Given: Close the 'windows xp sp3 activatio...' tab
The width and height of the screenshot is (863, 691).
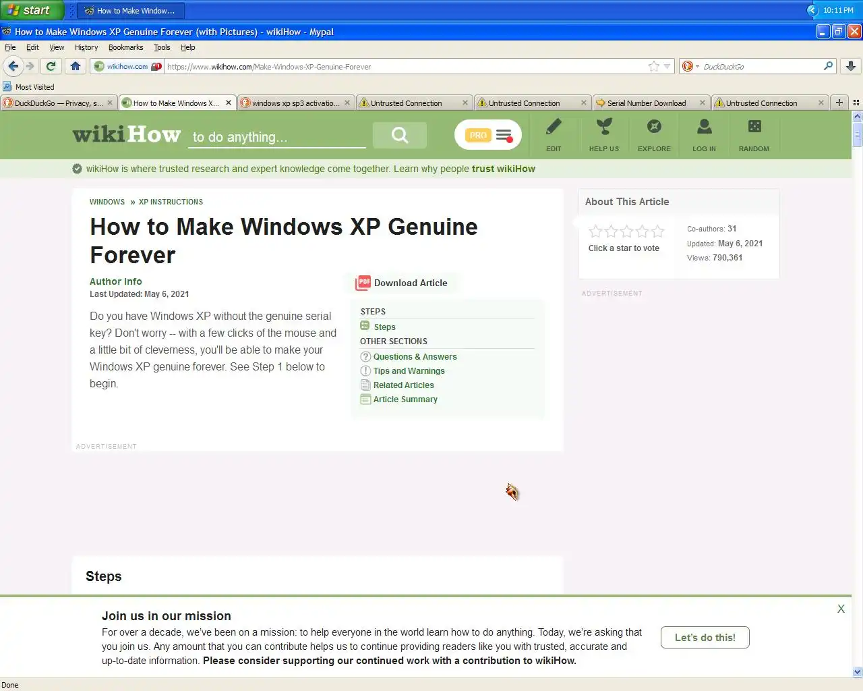Looking at the screenshot, I should point(347,103).
